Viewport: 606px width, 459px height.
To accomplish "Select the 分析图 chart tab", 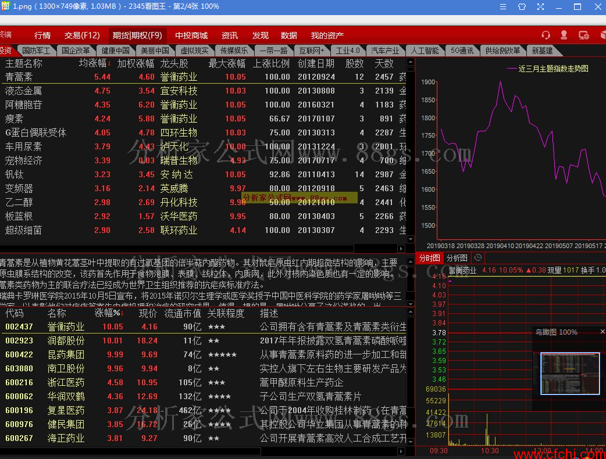I will pyautogui.click(x=457, y=258).
